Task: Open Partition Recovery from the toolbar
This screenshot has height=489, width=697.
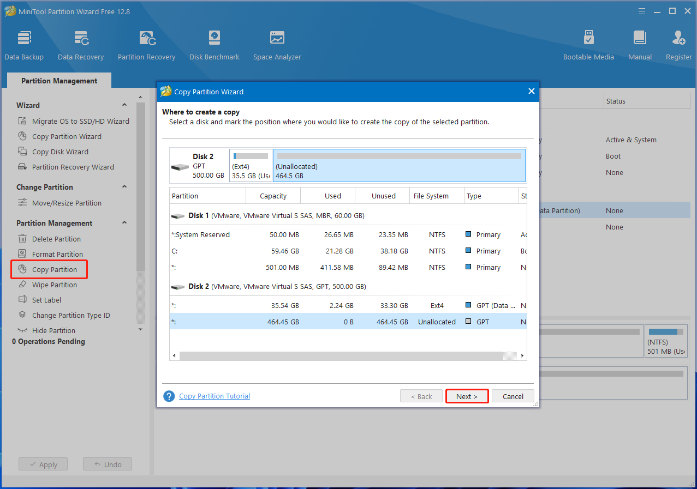Action: [146, 45]
